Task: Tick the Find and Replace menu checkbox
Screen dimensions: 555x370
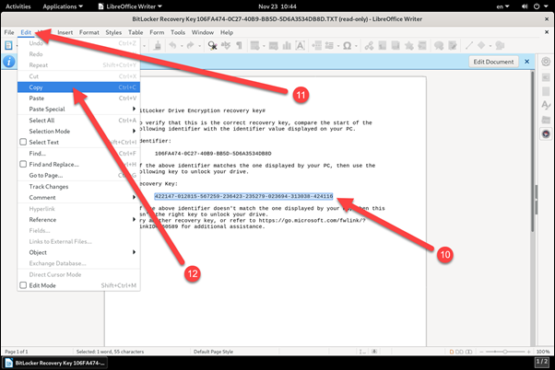Action: point(23,165)
